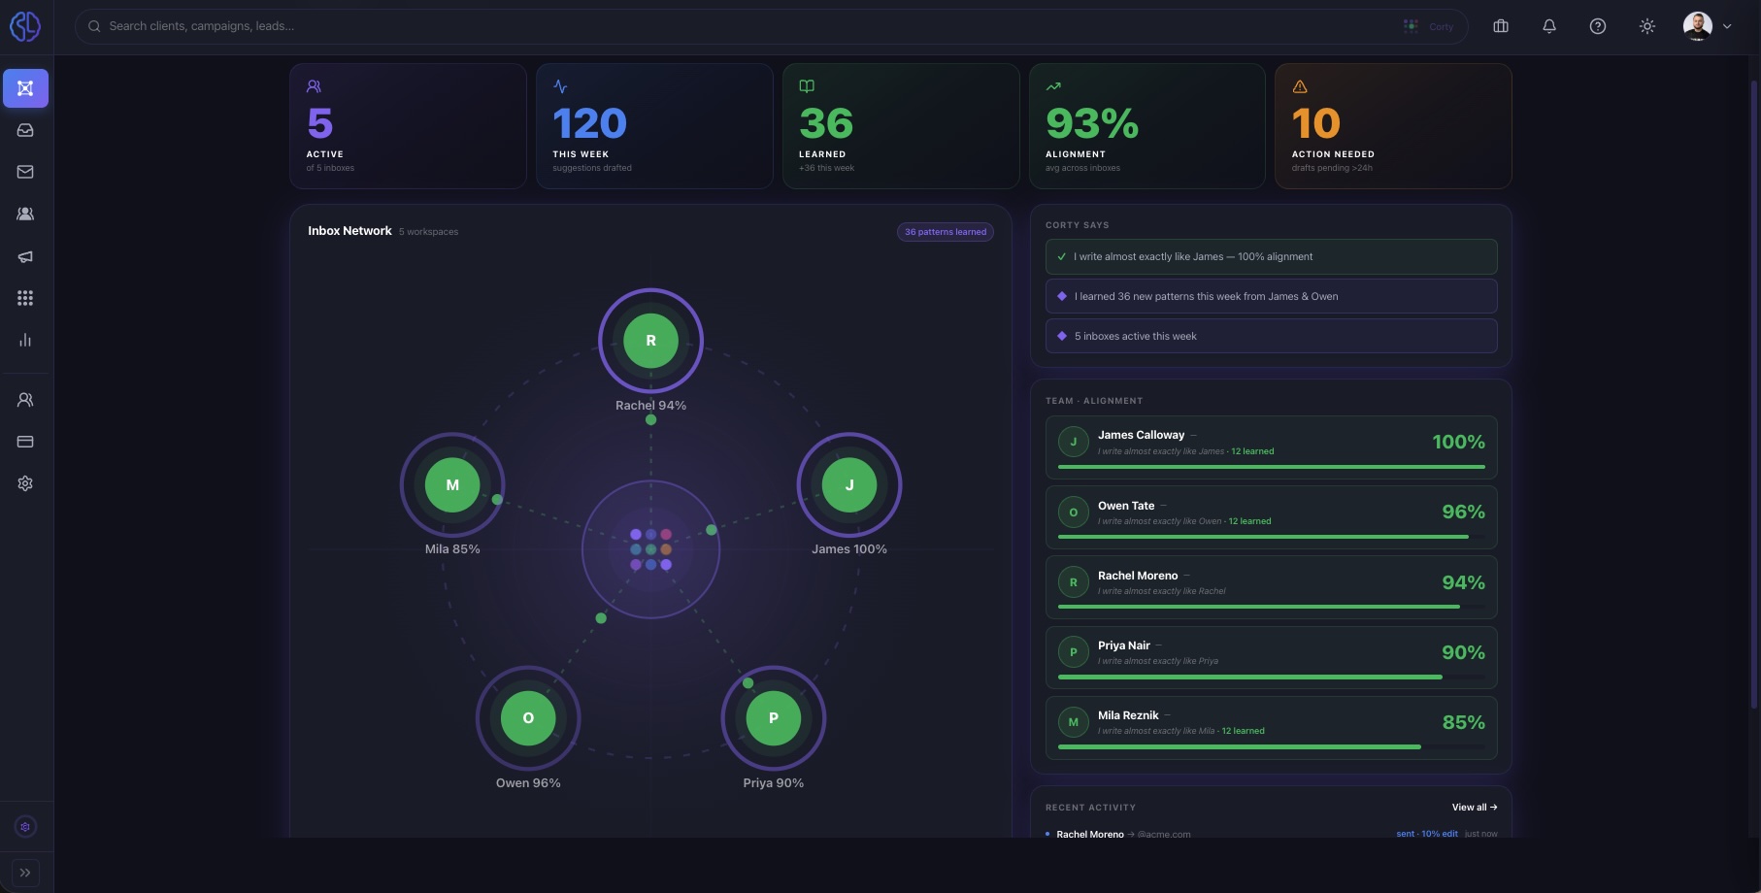
Task: Toggle light theme with sun icon
Action: tap(1647, 26)
